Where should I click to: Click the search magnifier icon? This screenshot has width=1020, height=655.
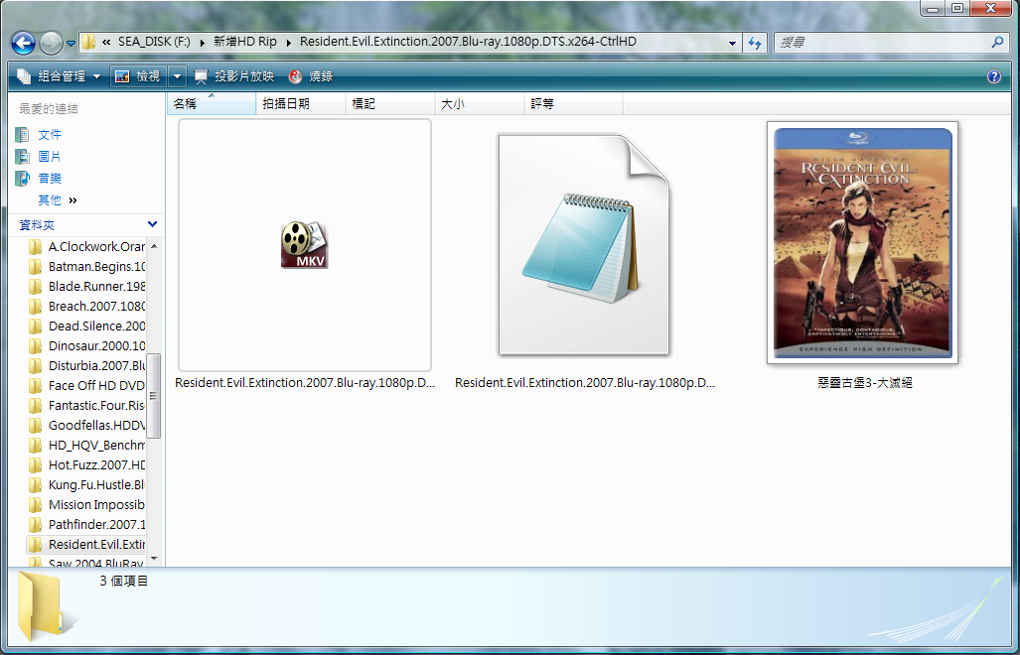tap(998, 43)
